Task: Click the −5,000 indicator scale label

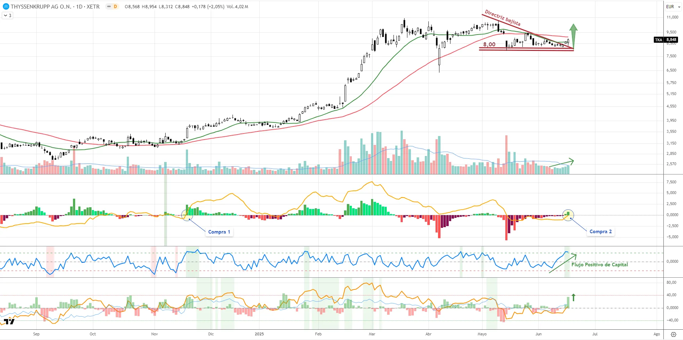Action: coord(672,237)
